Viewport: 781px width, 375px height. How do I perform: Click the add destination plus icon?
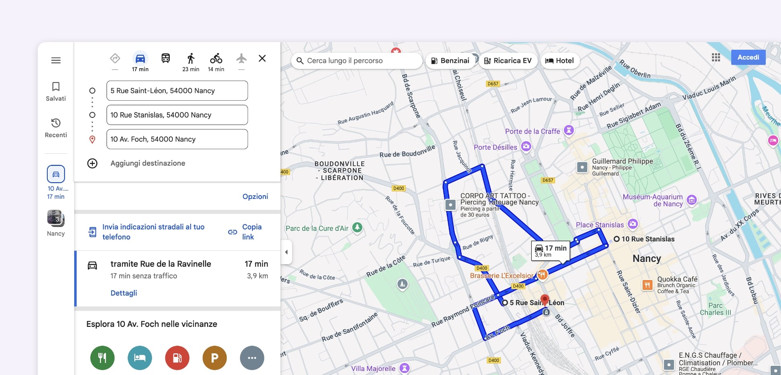pyautogui.click(x=92, y=163)
